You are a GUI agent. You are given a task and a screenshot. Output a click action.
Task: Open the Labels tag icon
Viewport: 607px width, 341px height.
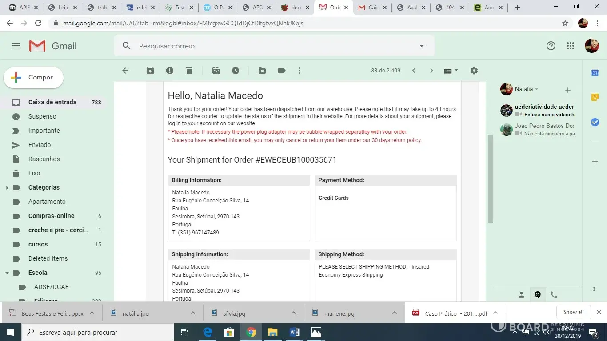click(x=282, y=71)
